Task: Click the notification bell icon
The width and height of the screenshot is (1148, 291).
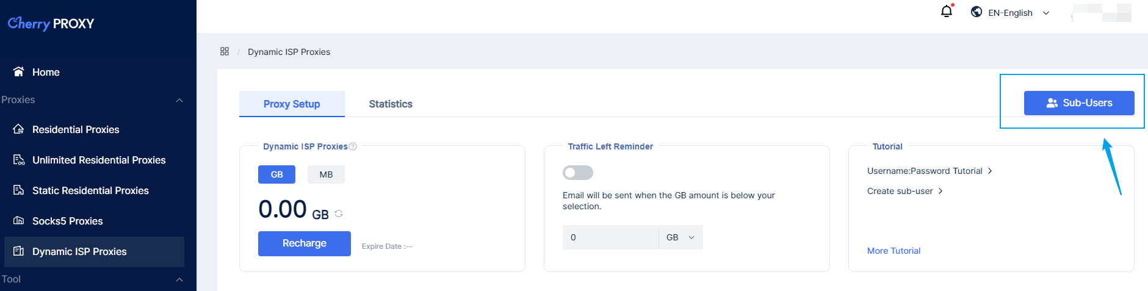Action: pyautogui.click(x=946, y=12)
